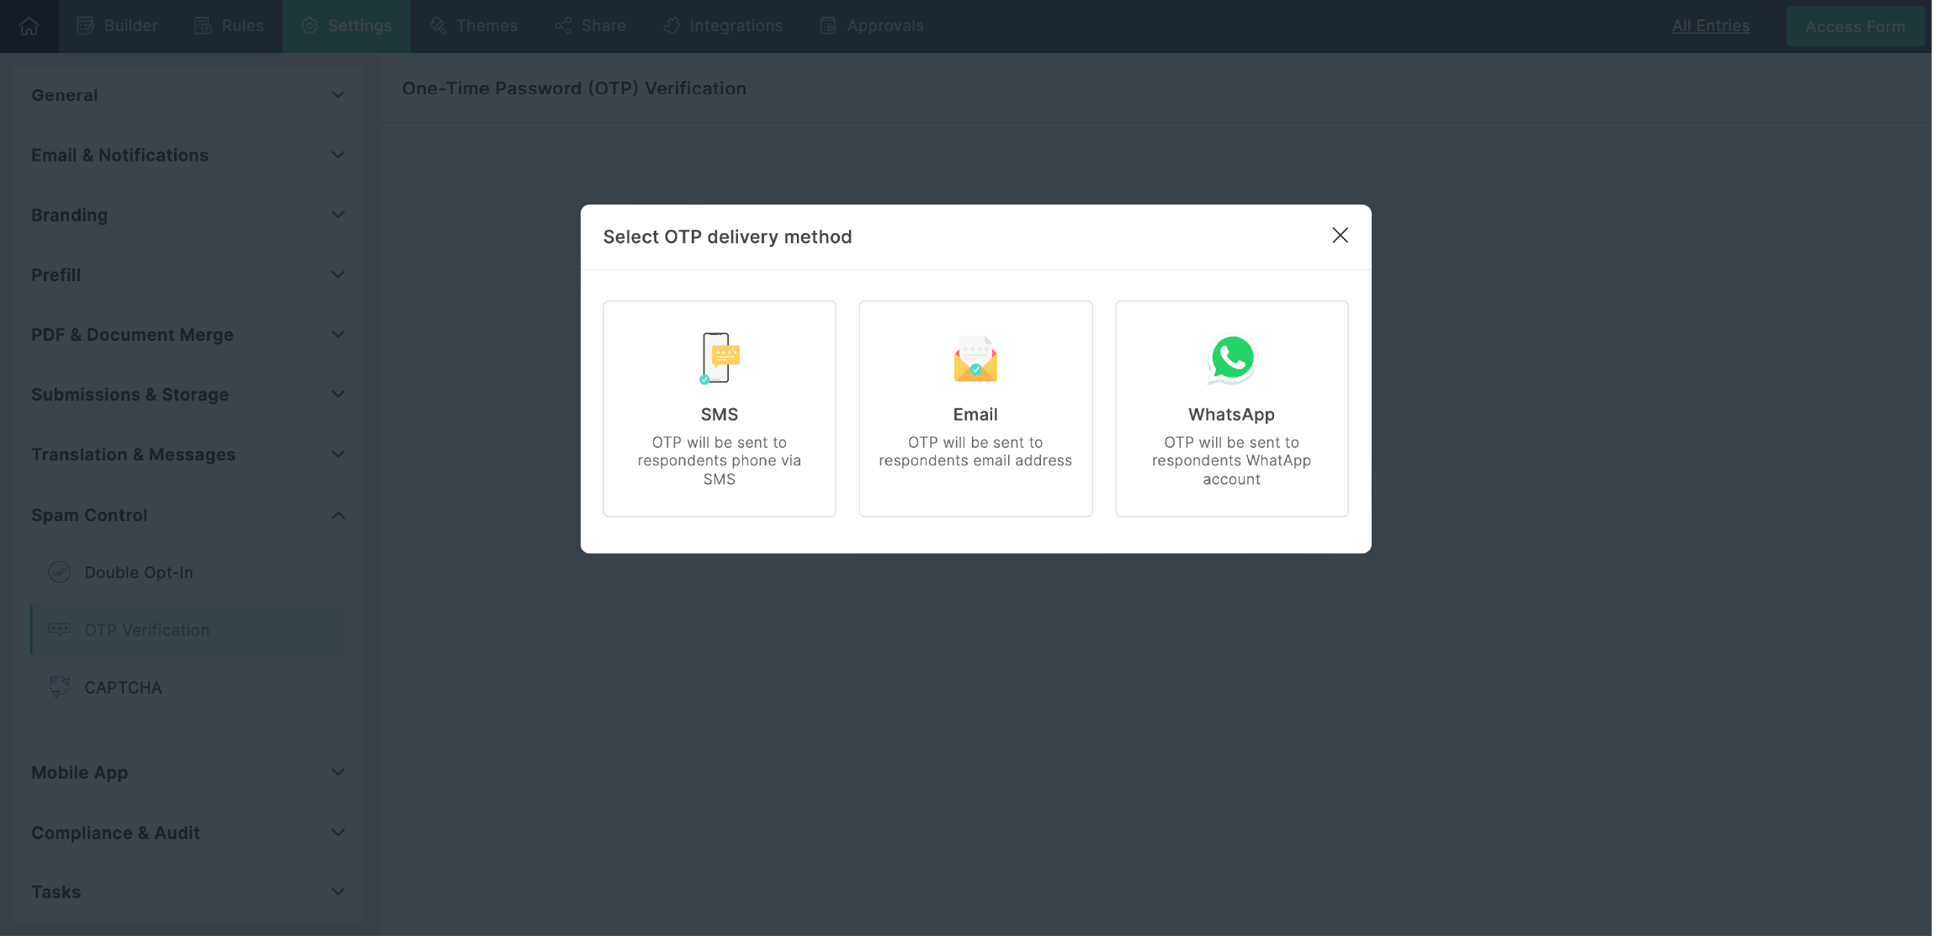Open Double Opt-In settings
Viewport: 1933px width, 941px height.
(x=189, y=572)
